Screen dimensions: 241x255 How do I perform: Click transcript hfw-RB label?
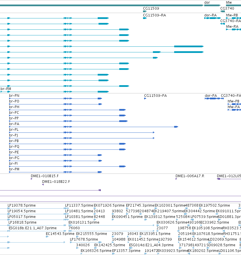tap(232, 15)
